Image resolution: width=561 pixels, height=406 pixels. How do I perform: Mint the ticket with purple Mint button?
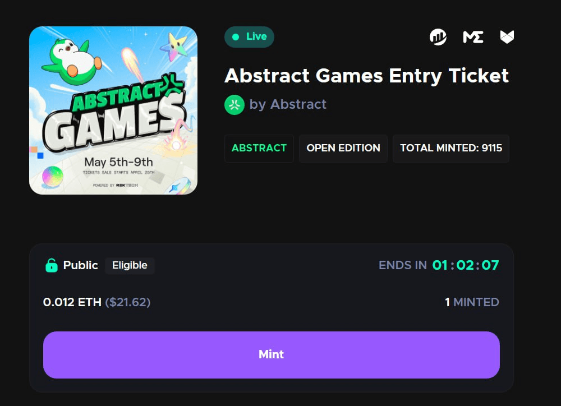[271, 355]
